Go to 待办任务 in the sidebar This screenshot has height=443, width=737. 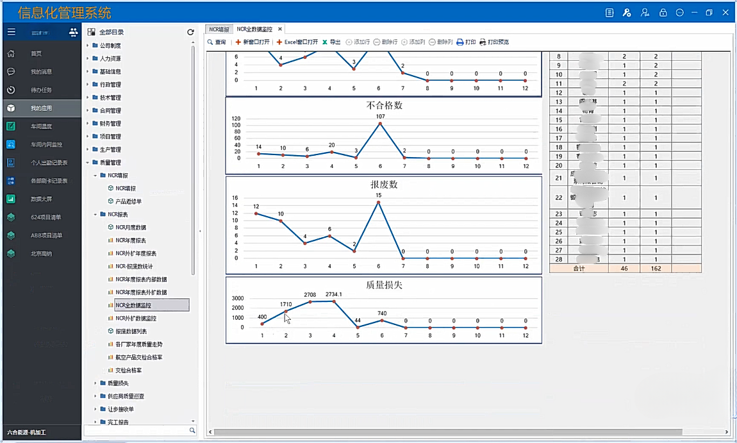point(41,90)
